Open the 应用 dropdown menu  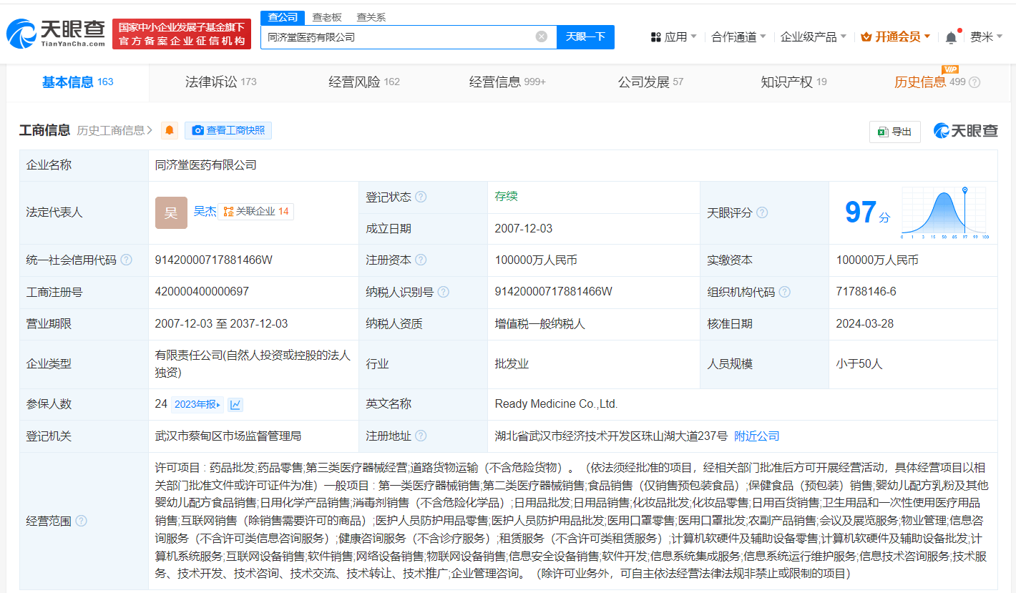pos(674,37)
